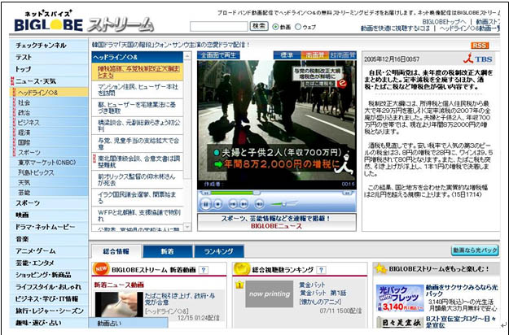Select 東京マーケット(CNBC) in the sidebar
The image size is (509, 335).
pyautogui.click(x=49, y=163)
